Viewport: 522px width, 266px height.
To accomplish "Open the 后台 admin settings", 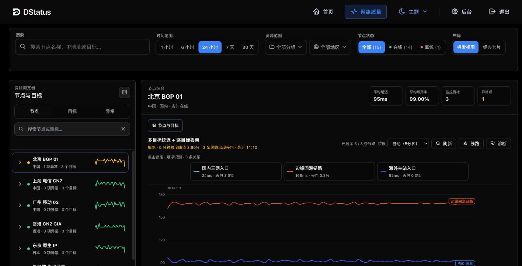I will [462, 12].
